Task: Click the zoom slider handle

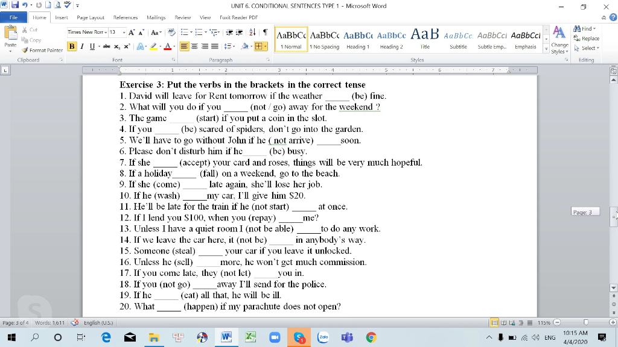Action: click(x=586, y=323)
